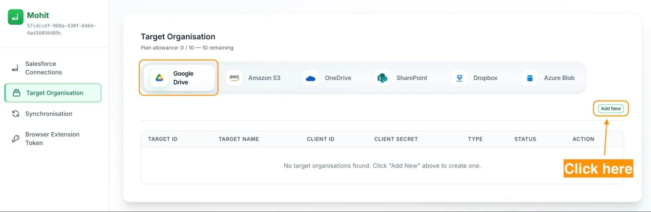The height and width of the screenshot is (212, 651).
Task: Switch to the Amazon S3 tab
Action: pyautogui.click(x=253, y=78)
